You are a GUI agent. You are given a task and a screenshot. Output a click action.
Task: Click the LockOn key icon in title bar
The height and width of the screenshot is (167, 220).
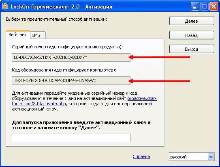click(5, 7)
